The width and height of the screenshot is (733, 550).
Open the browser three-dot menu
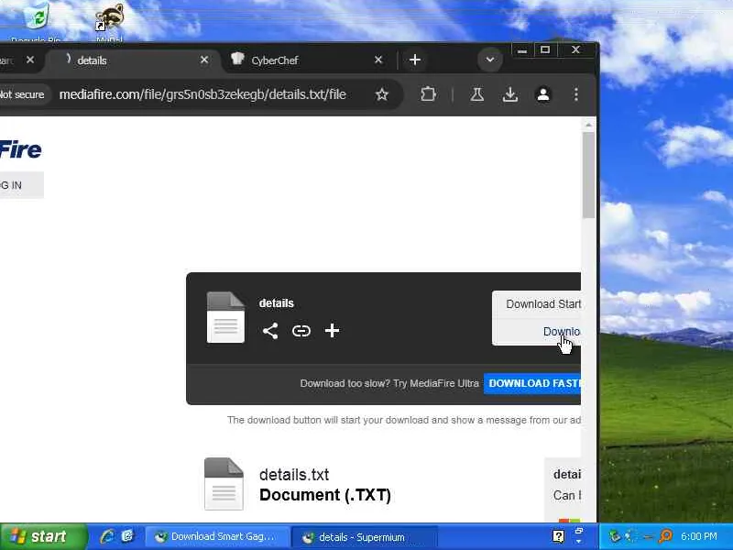click(576, 94)
